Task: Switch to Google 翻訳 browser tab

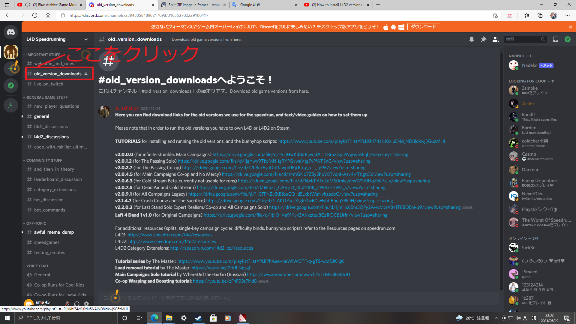Action: (x=264, y=5)
